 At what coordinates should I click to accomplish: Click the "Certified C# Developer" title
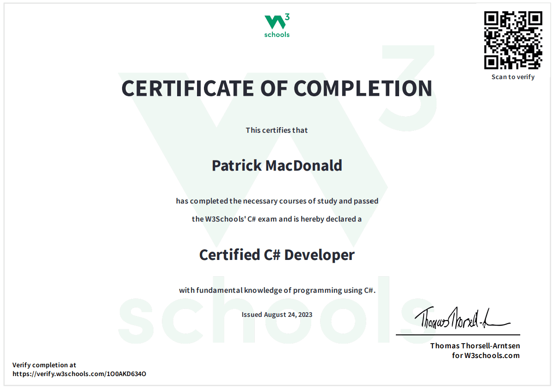tap(277, 254)
